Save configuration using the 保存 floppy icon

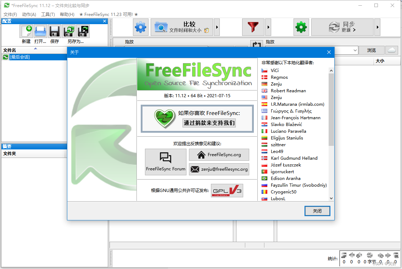pos(55,31)
